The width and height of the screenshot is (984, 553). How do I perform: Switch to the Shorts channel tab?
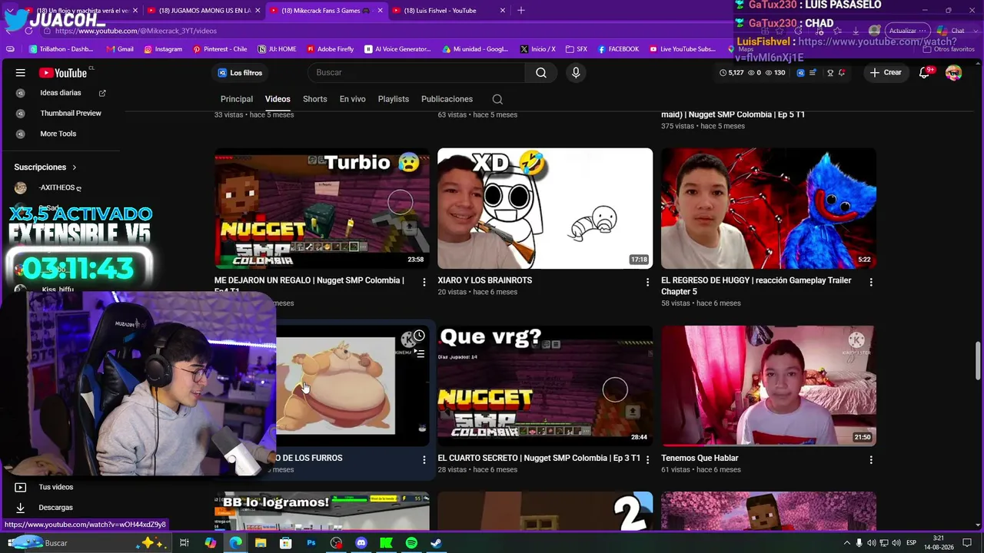point(315,99)
